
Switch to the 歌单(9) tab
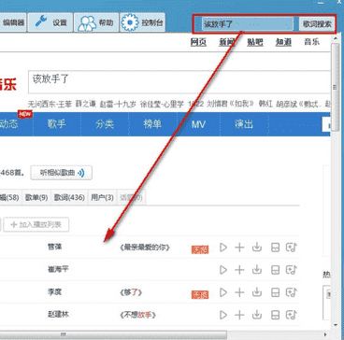36,197
